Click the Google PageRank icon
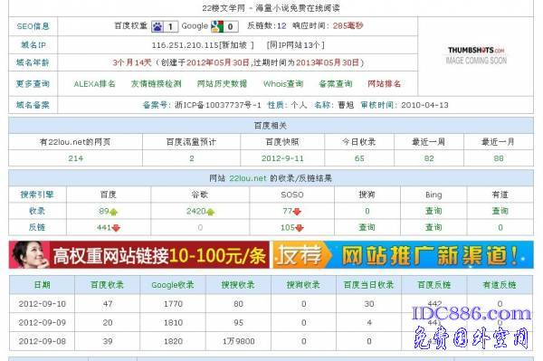543x361 pixels. (x=217, y=26)
